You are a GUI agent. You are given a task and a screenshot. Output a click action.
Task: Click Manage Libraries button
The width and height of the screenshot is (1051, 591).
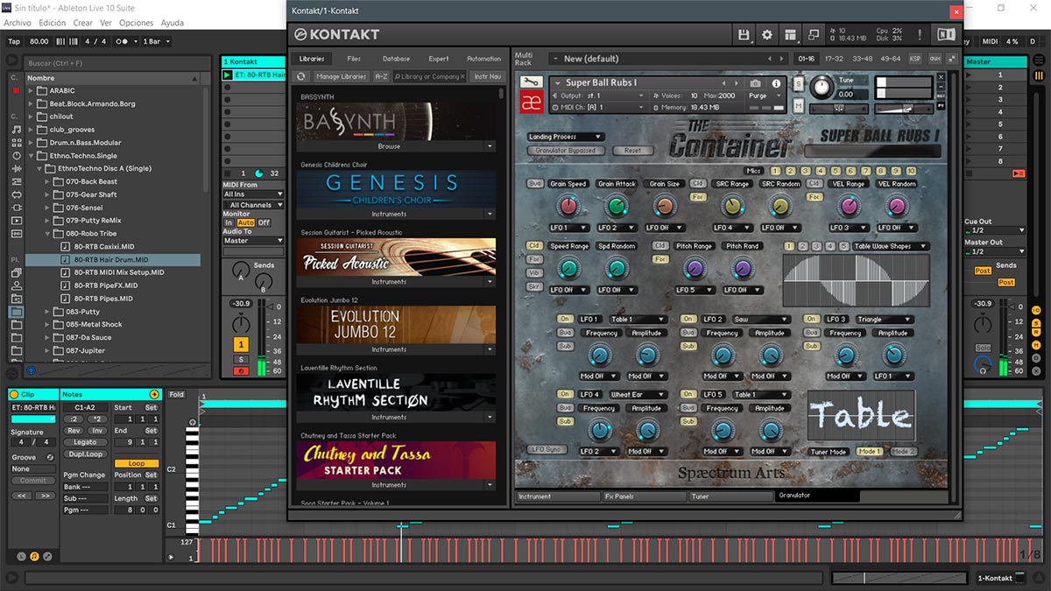tap(342, 76)
